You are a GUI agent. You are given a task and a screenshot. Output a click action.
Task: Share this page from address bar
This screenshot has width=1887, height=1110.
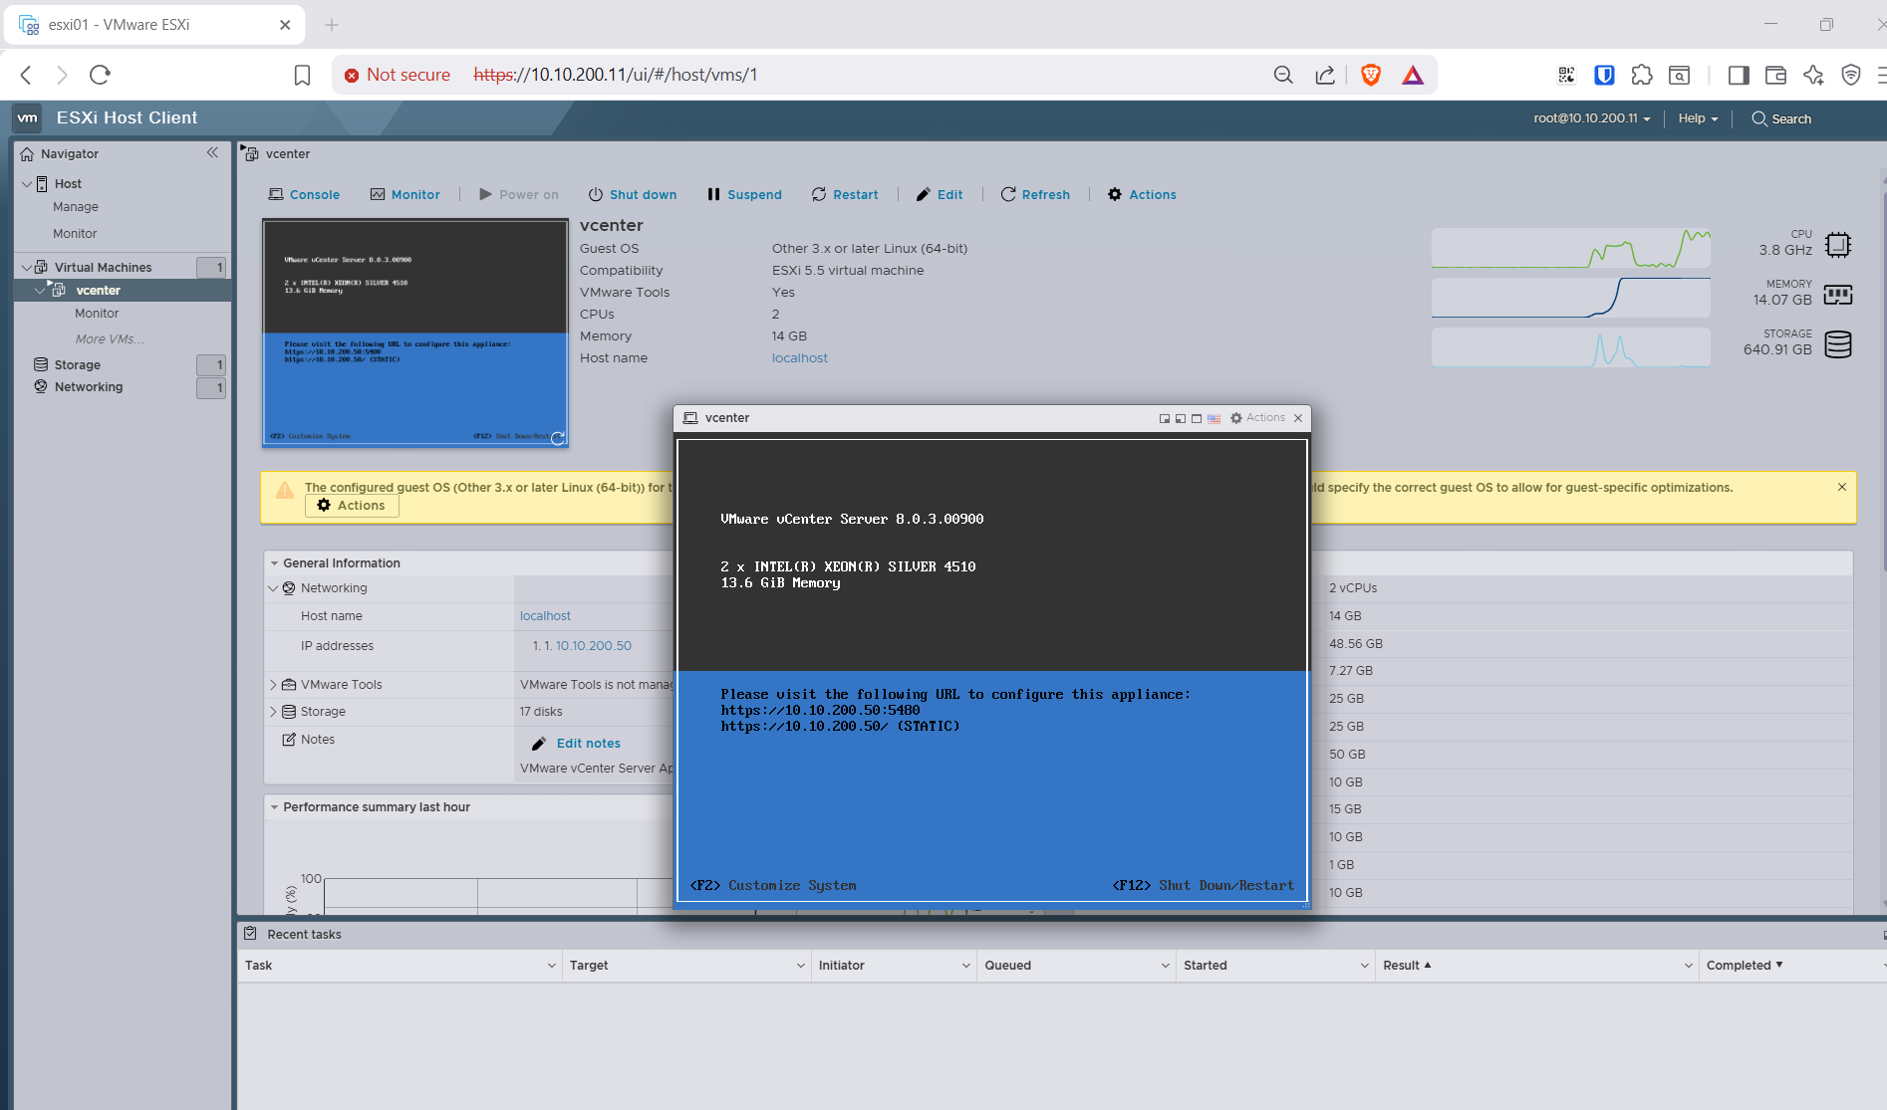click(1325, 75)
